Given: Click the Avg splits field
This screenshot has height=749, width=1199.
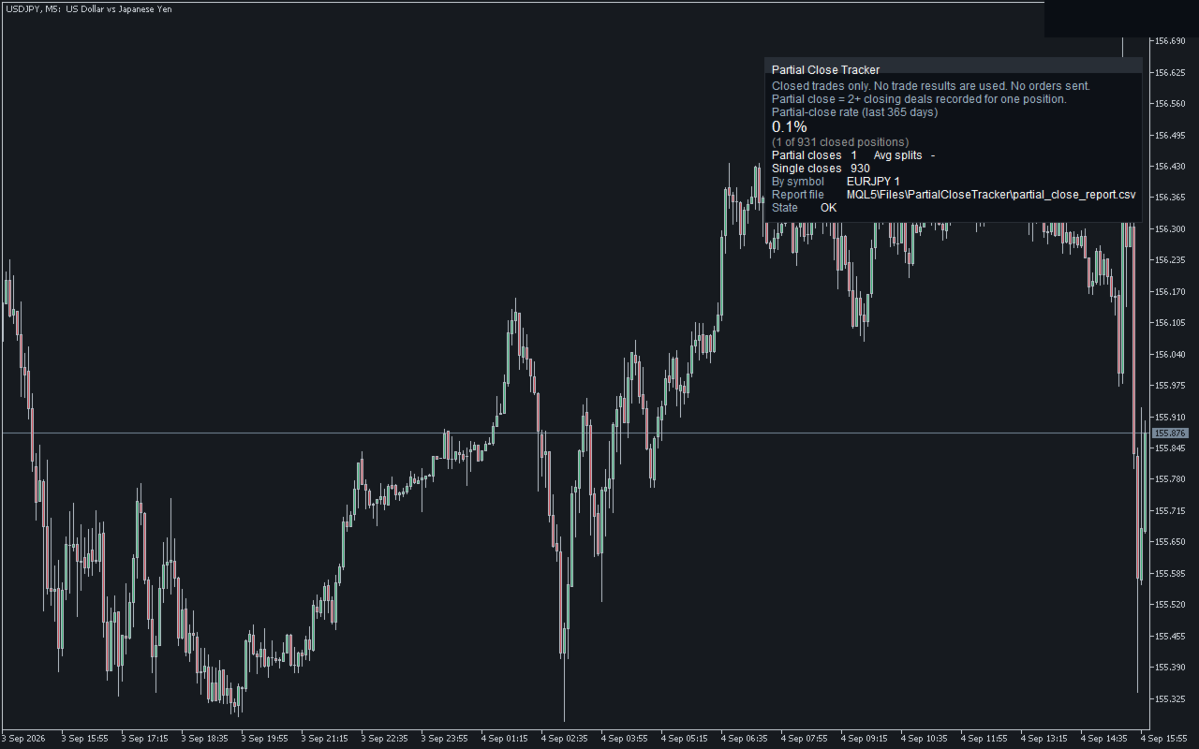Looking at the screenshot, I should tap(904, 155).
